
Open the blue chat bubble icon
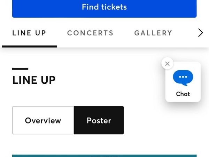coord(183,78)
